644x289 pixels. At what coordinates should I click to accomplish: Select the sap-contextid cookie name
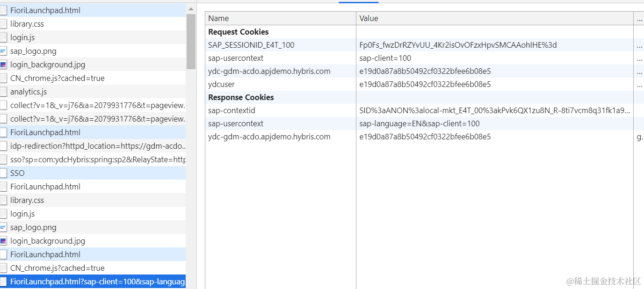click(x=232, y=110)
